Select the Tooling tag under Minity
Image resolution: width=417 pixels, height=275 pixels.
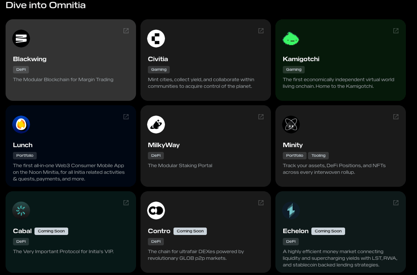click(x=318, y=155)
